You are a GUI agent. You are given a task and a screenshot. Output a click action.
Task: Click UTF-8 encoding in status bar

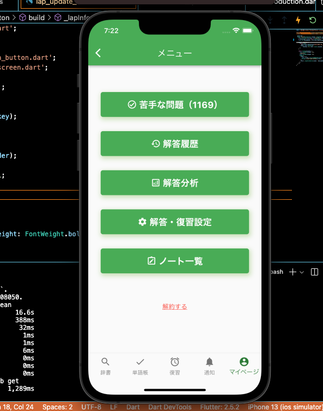(91, 407)
